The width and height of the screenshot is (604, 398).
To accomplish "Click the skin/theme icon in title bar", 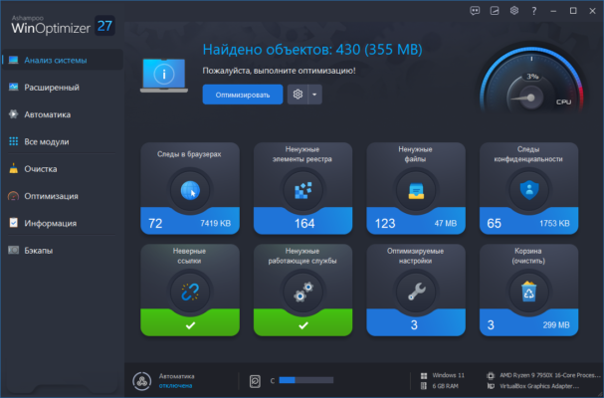I will click(495, 11).
